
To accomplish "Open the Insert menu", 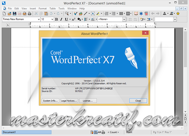I will [33, 9].
